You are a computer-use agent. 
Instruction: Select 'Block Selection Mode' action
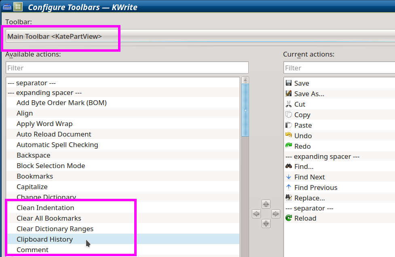point(123,166)
